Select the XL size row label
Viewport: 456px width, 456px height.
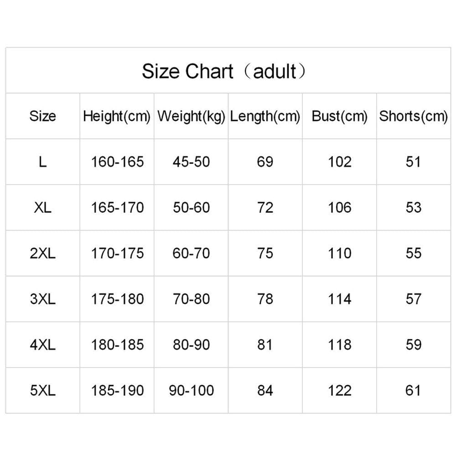point(42,207)
